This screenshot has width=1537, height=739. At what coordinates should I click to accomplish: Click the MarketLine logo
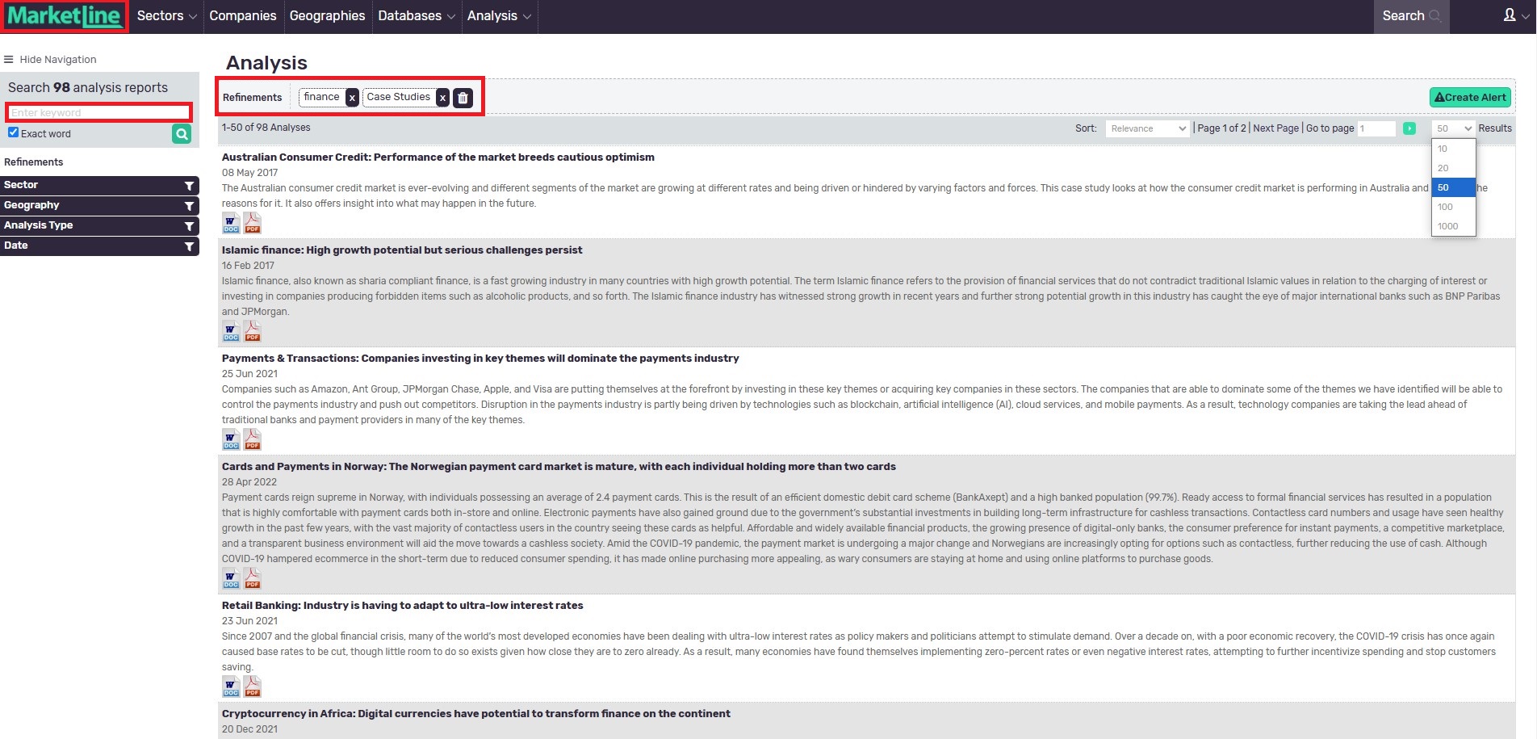65,16
